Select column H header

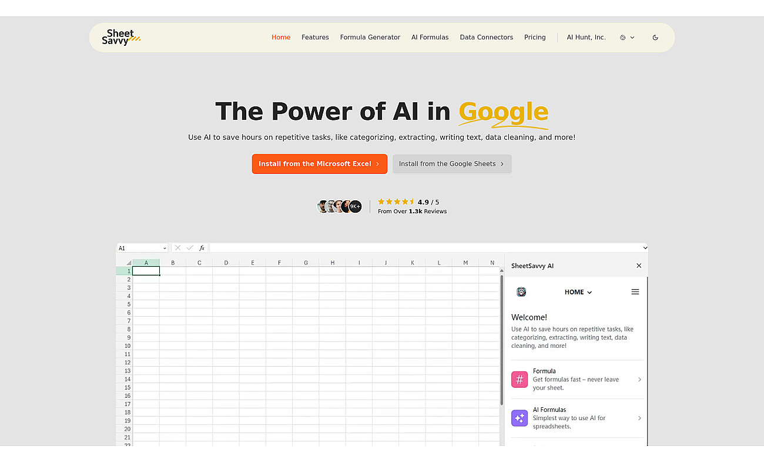click(x=333, y=263)
